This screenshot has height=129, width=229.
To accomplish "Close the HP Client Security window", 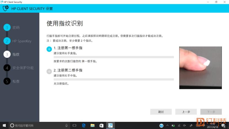I will pos(225,2).
